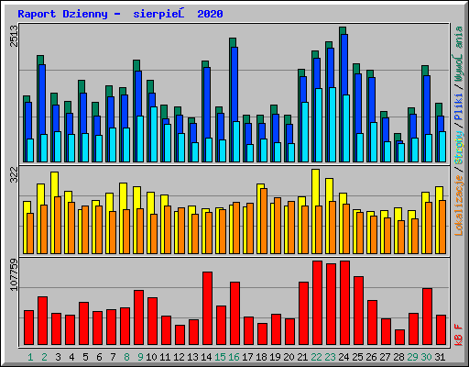The image size is (469, 367).
Task: Click the 322 scale value
Action: (x=14, y=175)
